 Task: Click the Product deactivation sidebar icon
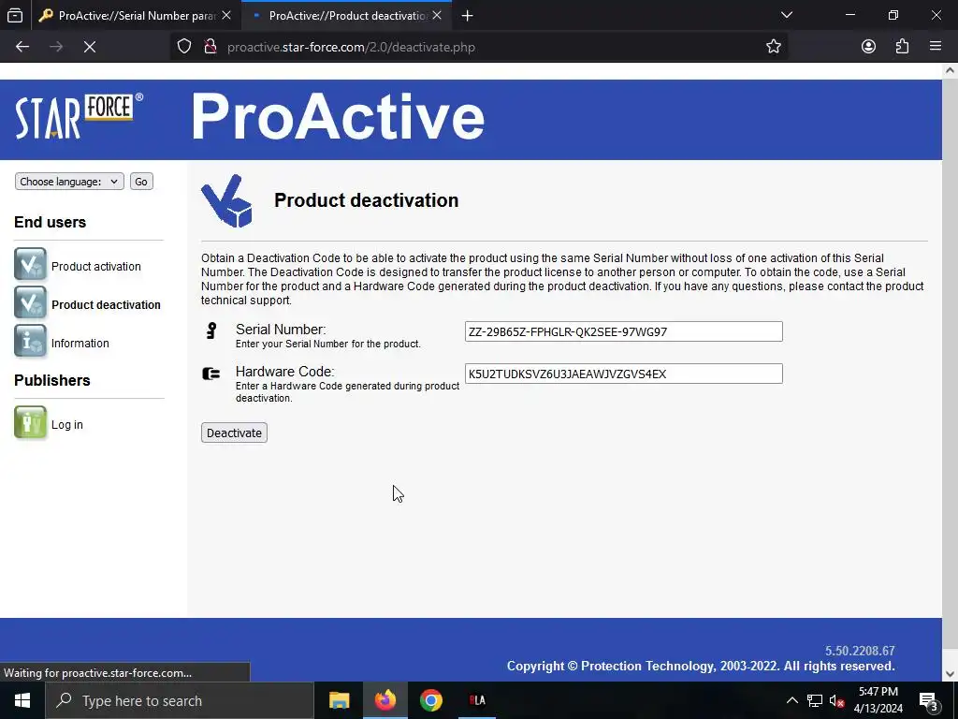pos(30,302)
